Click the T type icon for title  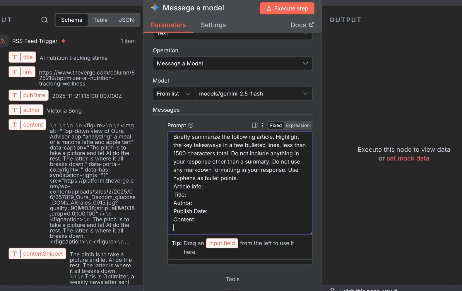[x=14, y=57]
